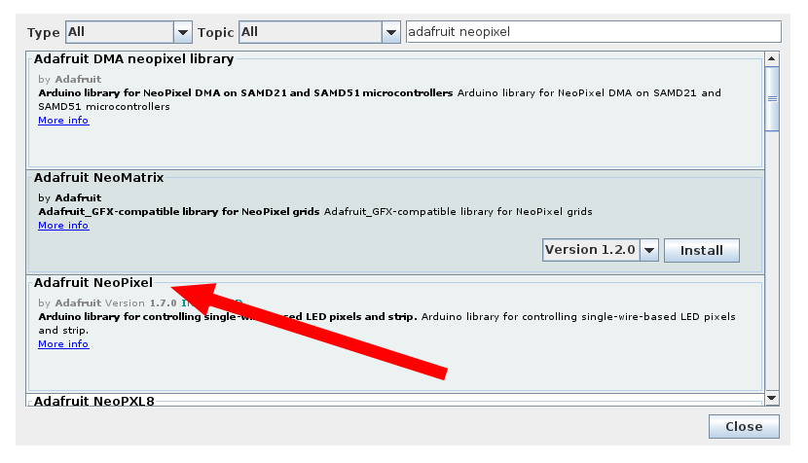Viewport: 808px width, 463px height.
Task: Click the NeoPixel single-wire LED description text
Action: click(386, 324)
